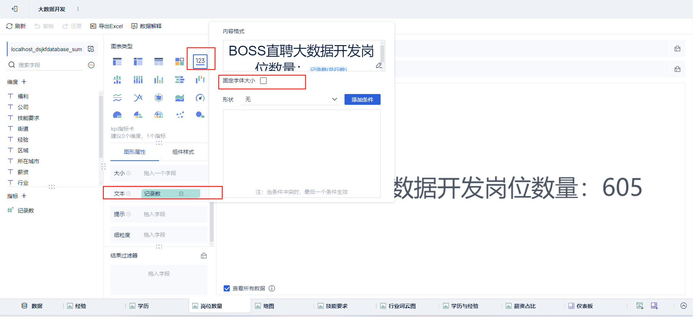Select the multi-series column chart type
693x317 pixels.
tap(159, 80)
